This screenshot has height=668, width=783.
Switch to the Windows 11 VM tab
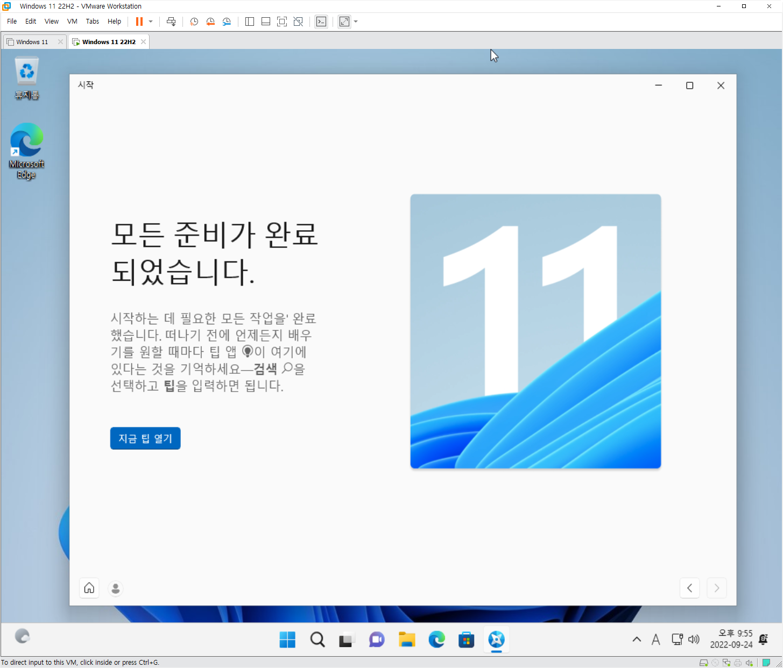coord(32,42)
